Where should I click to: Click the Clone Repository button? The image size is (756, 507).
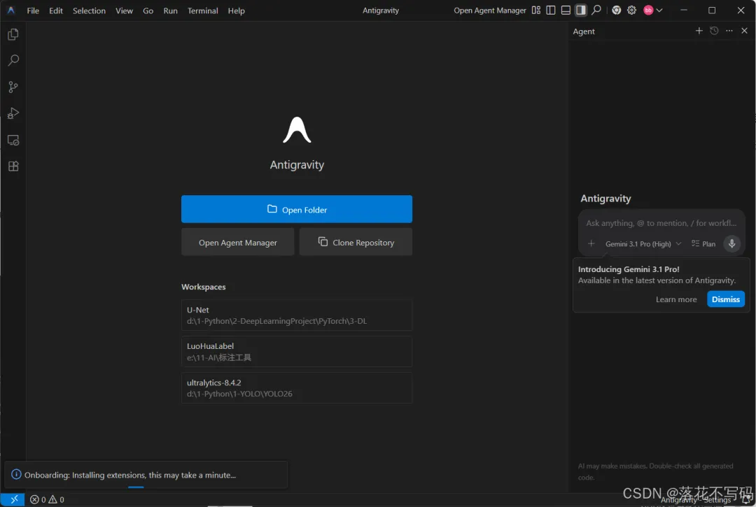coord(356,242)
